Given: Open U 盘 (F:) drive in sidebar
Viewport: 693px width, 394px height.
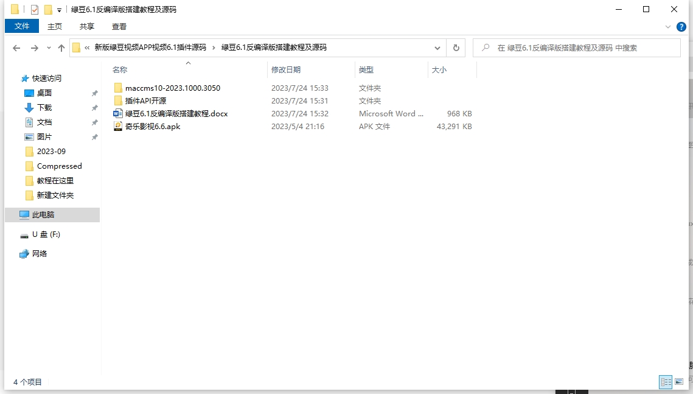Looking at the screenshot, I should pyautogui.click(x=46, y=234).
